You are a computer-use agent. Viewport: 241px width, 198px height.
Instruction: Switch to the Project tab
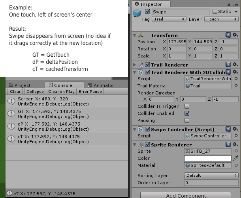19,85
